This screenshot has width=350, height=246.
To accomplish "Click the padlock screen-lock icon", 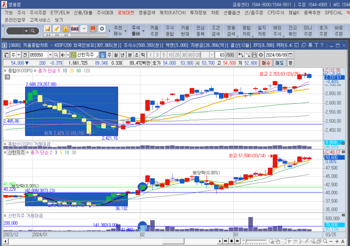I will (66, 29).
